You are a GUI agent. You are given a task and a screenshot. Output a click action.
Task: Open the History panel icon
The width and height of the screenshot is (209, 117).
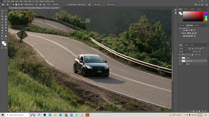pyautogui.click(x=176, y=10)
